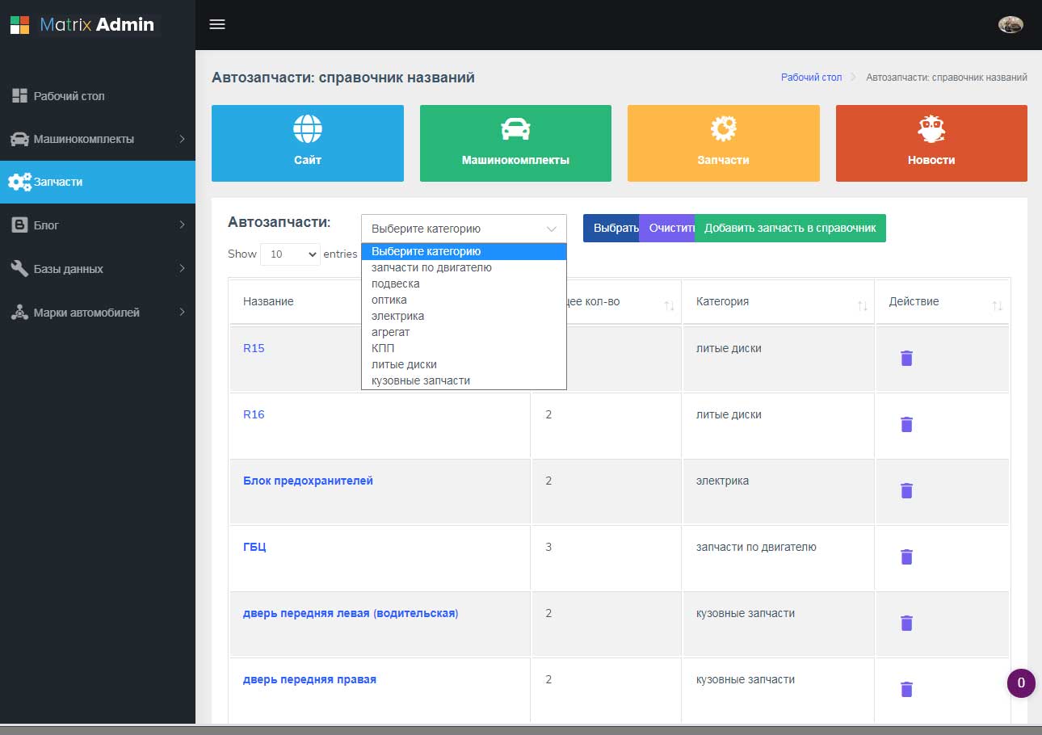Click the car icon on green Машинокомплекты card

(x=515, y=128)
